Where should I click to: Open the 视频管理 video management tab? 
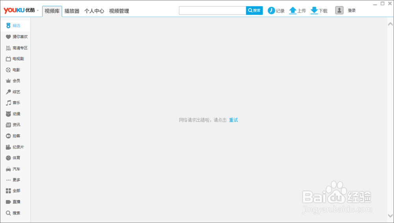[119, 11]
